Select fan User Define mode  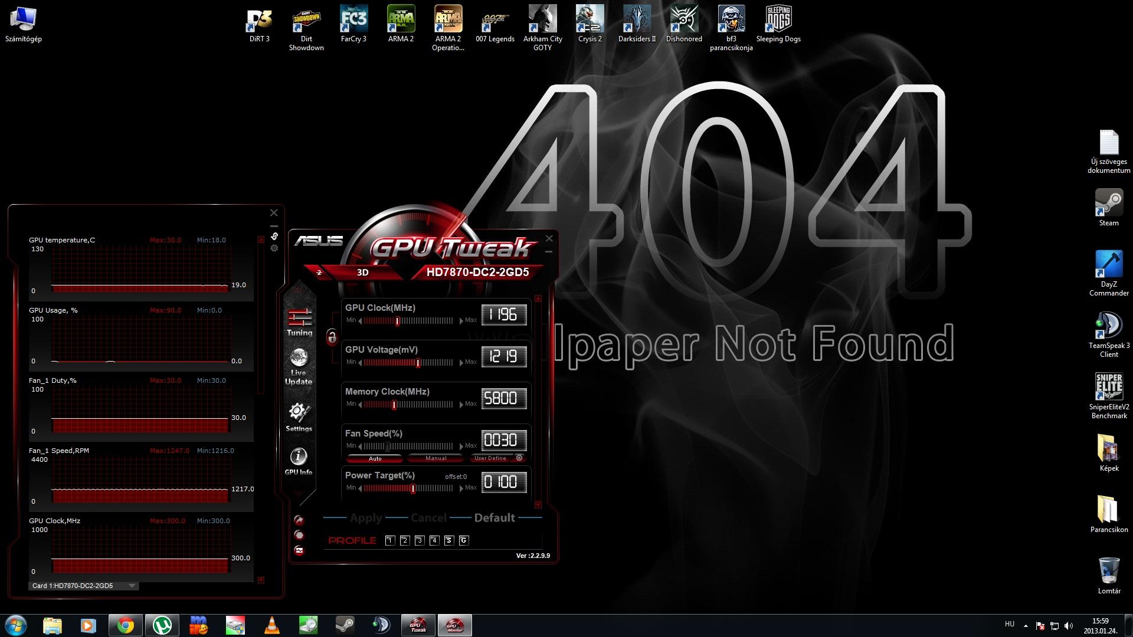(x=490, y=458)
